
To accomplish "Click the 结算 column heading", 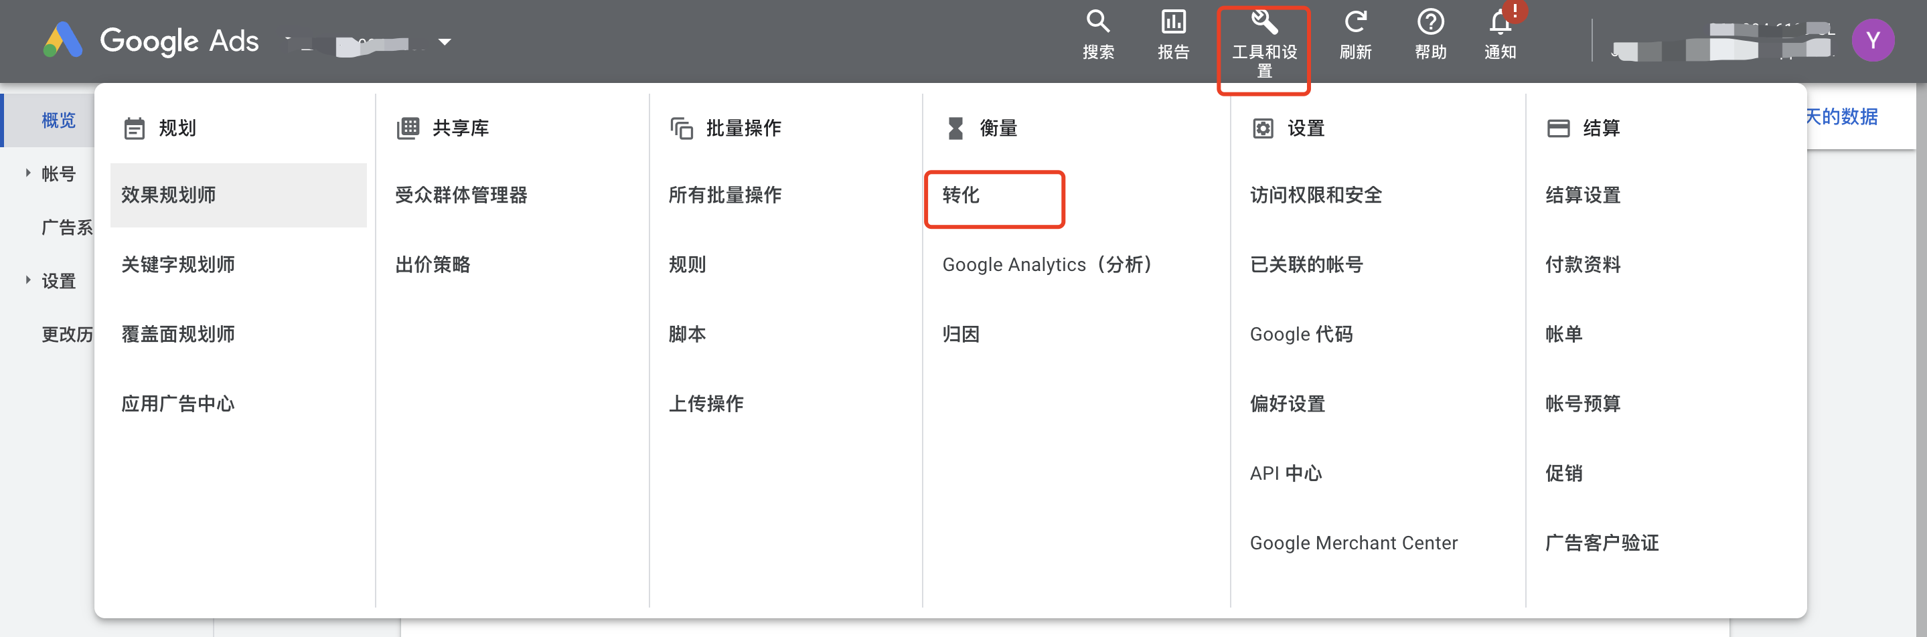I will pyautogui.click(x=1602, y=128).
